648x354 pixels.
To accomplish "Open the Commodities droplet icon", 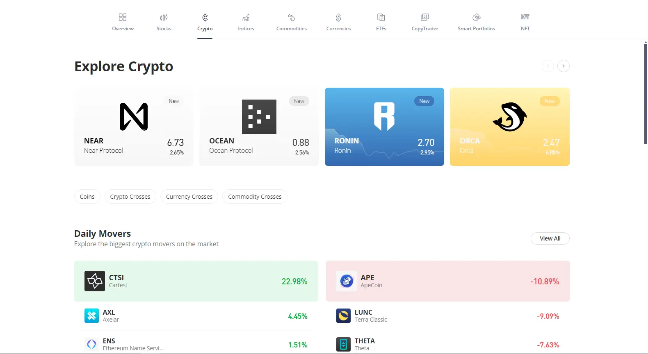I will tap(292, 17).
